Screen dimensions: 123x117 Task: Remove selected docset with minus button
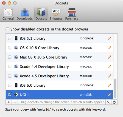(15, 102)
